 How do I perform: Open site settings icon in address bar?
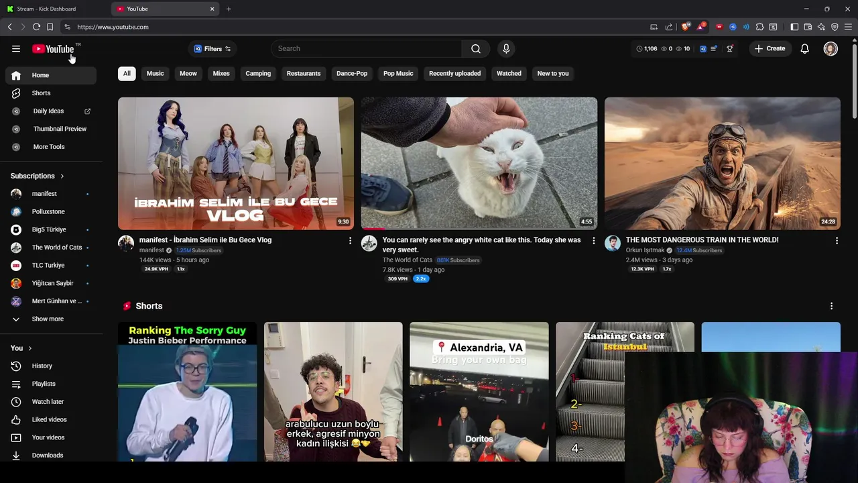[x=67, y=27]
